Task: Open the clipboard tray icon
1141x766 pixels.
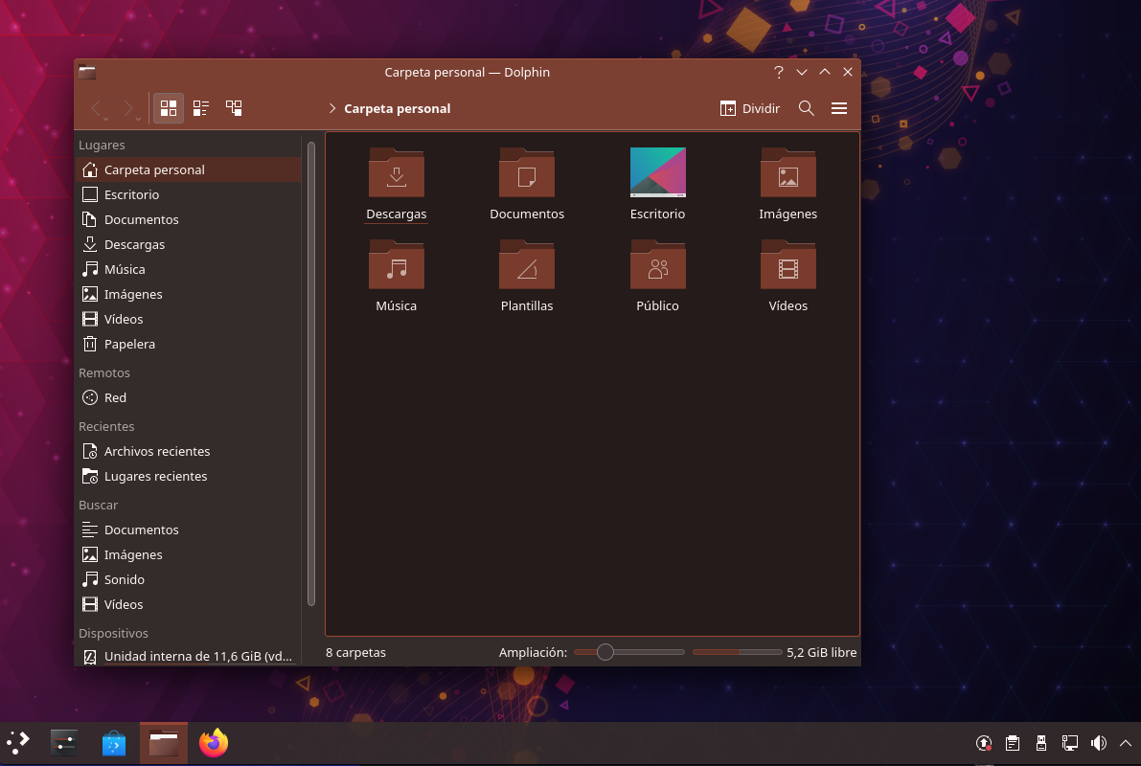Action: tap(1012, 743)
